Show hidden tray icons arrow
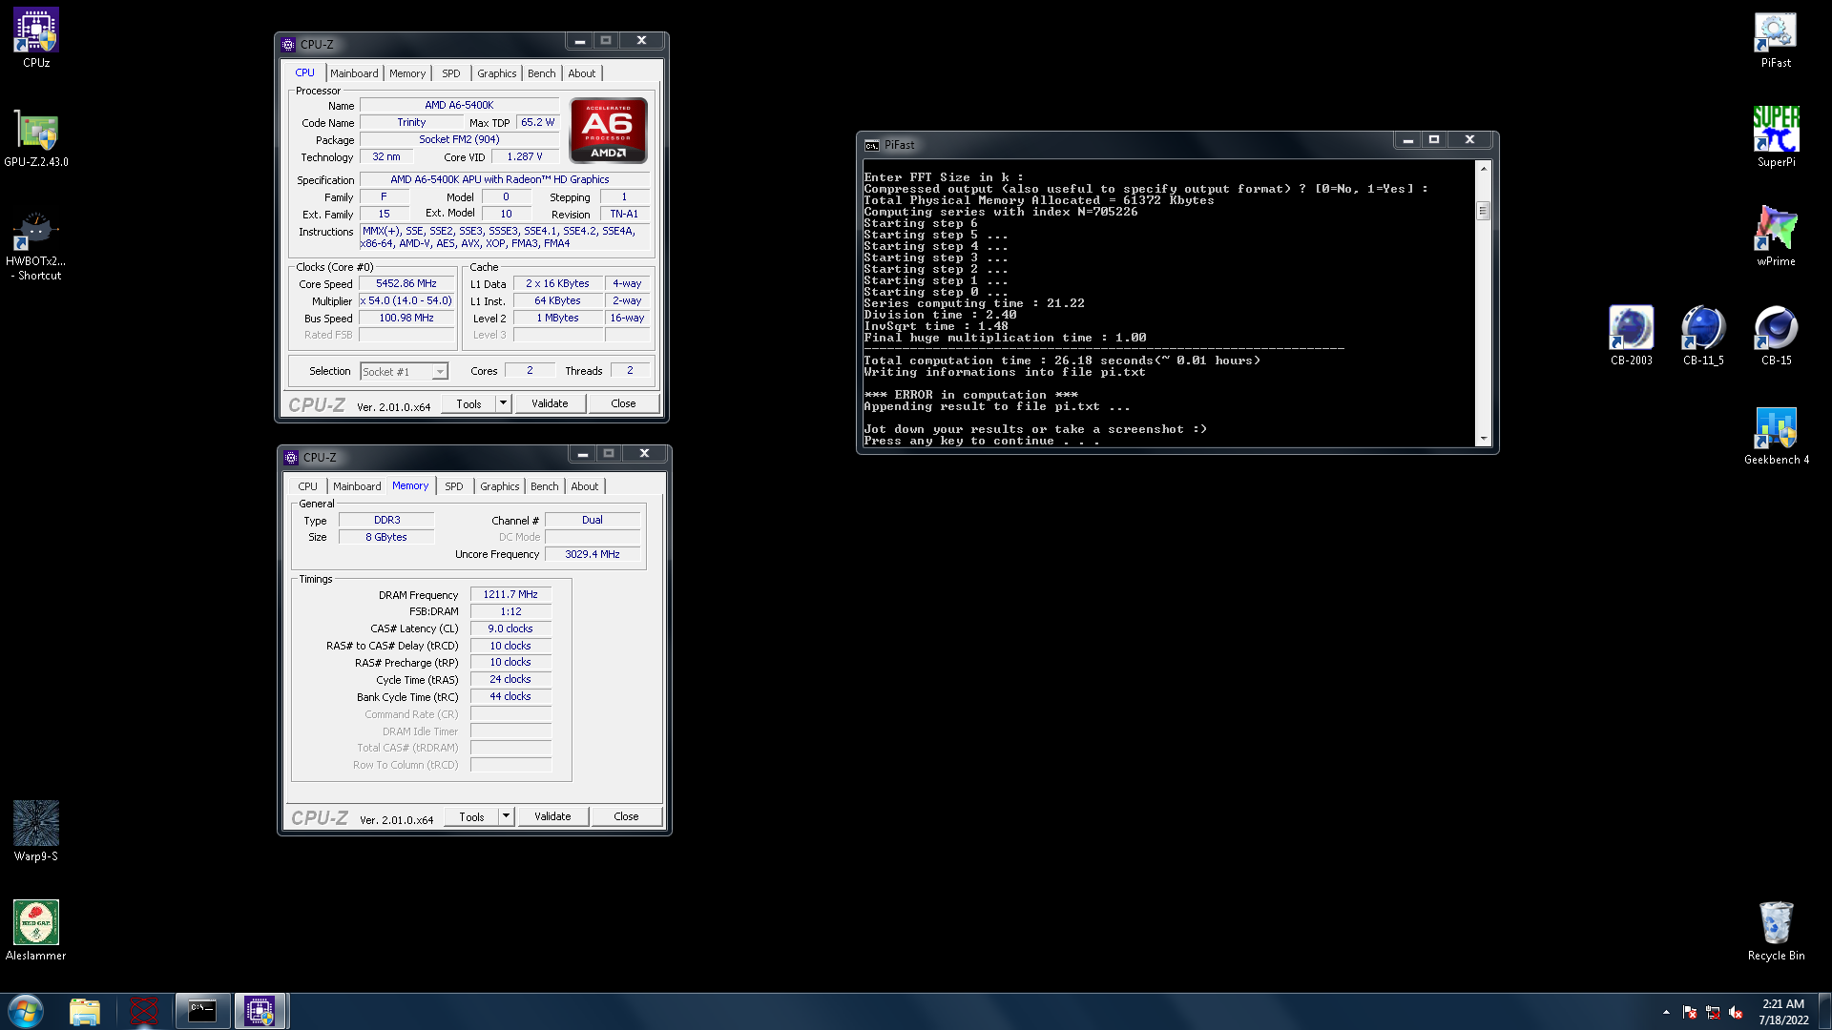 point(1666,1012)
